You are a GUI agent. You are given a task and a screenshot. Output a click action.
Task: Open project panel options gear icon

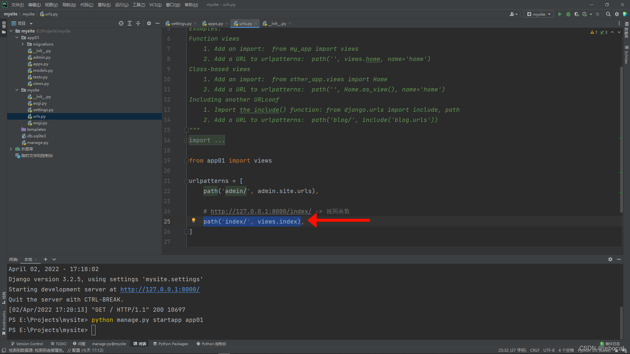point(149,23)
